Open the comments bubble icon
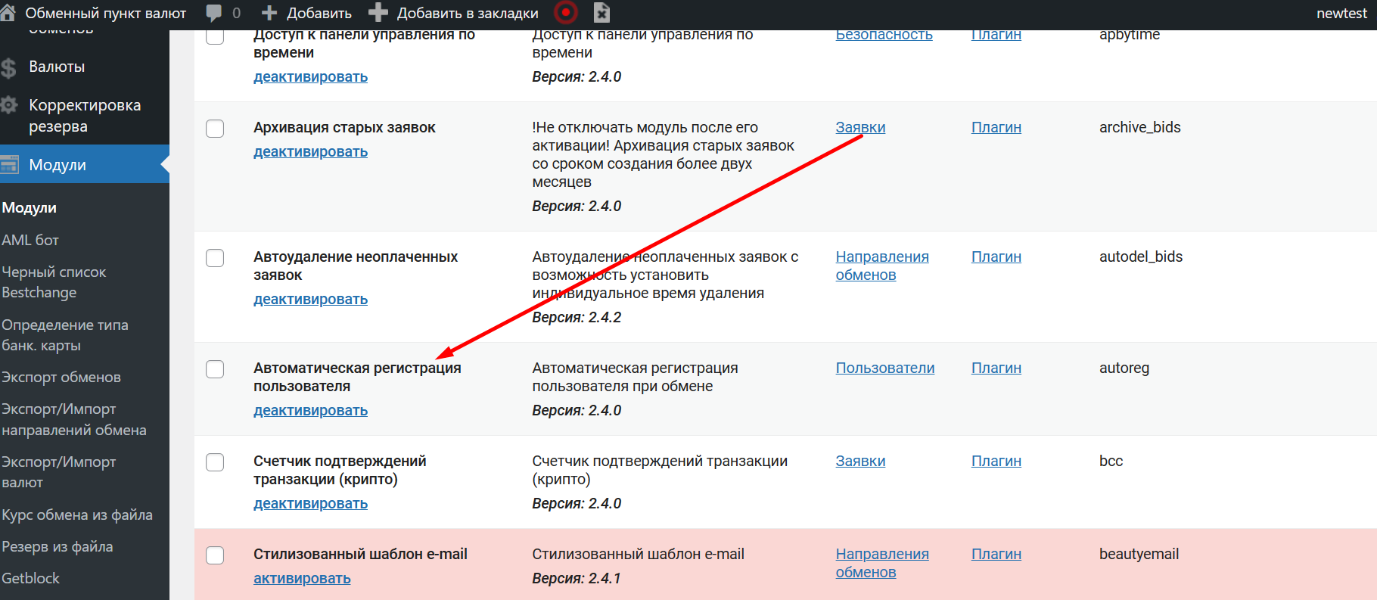Image resolution: width=1377 pixels, height=600 pixels. click(214, 13)
